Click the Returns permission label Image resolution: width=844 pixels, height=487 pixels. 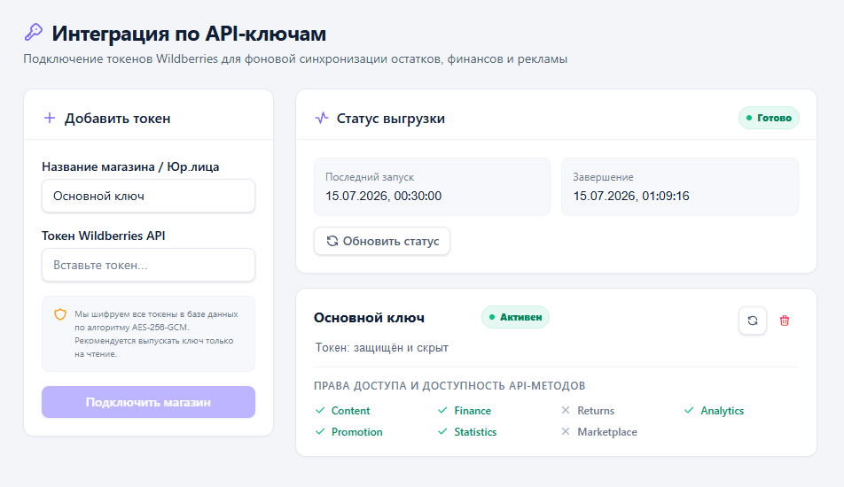[x=596, y=411]
